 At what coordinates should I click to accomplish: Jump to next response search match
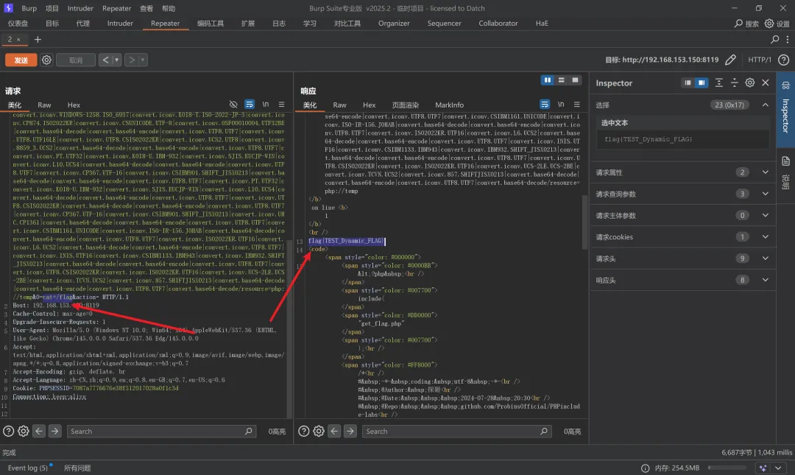pos(350,432)
